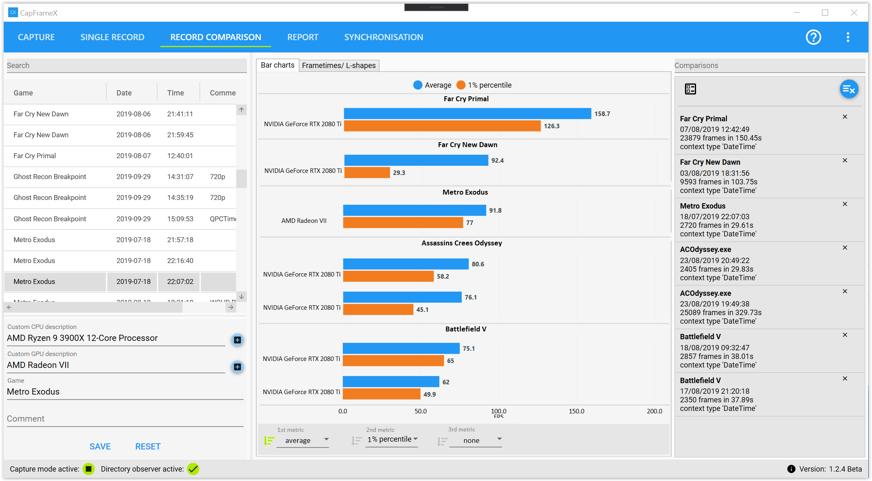The width and height of the screenshot is (872, 481).
Task: Remove ACOdyssey.exe 19:49:38 comparison entry
Action: click(845, 291)
